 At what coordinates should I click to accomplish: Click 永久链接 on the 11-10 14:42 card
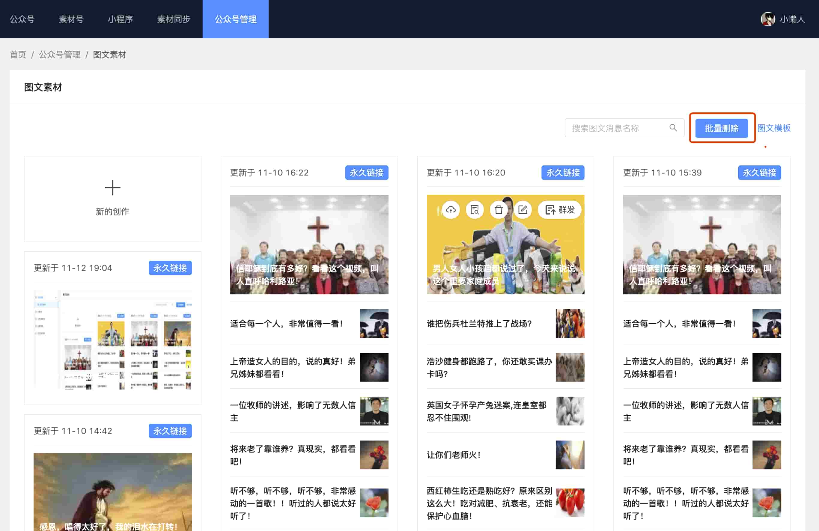click(170, 431)
